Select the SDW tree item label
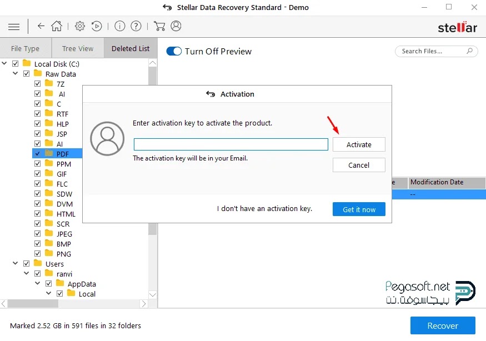The image size is (486, 341). tap(64, 194)
